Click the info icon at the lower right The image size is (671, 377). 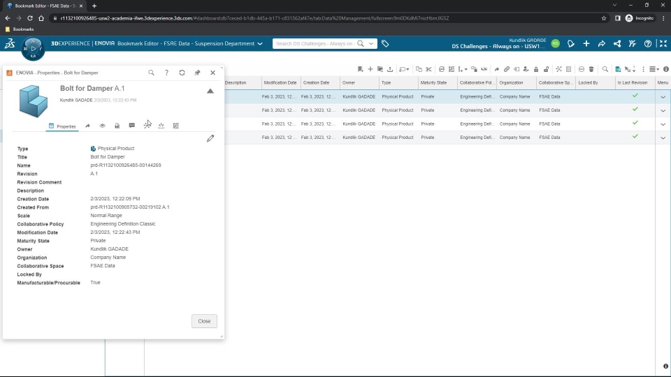tap(665, 367)
